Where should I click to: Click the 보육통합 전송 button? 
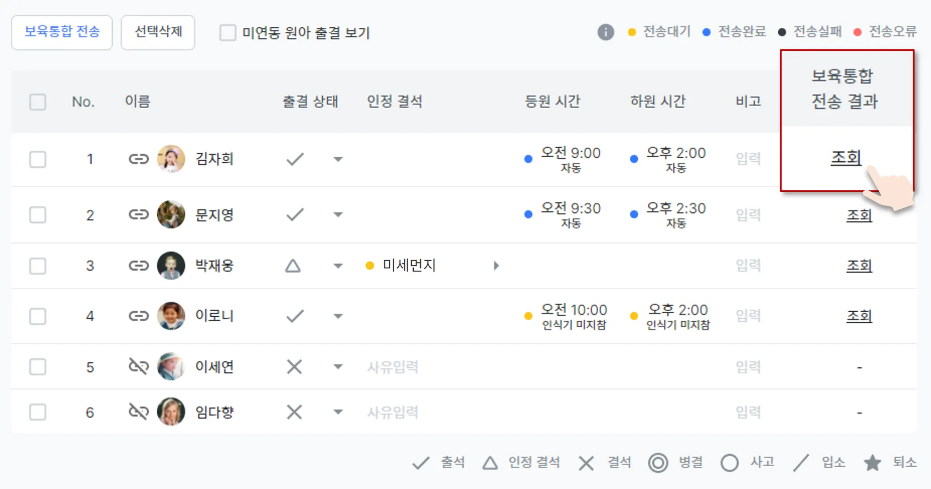click(x=62, y=32)
